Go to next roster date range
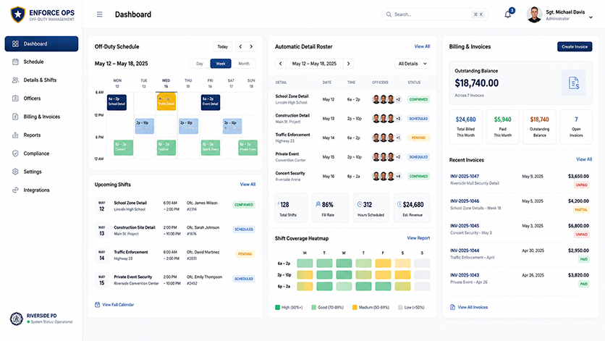605x341 pixels. point(348,64)
